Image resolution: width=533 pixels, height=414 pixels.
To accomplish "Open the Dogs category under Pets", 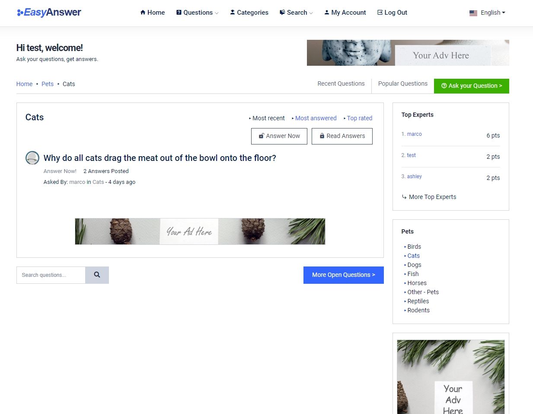I will 414,265.
